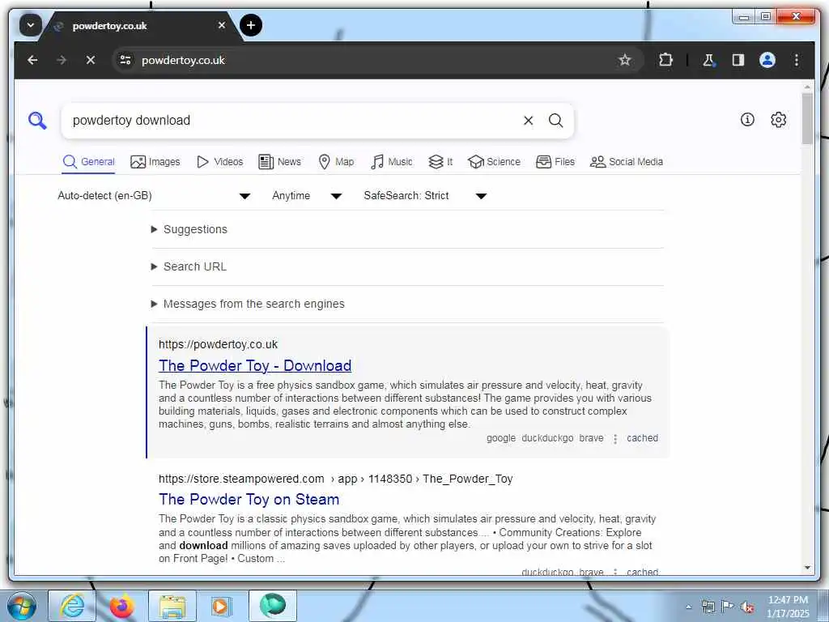Open the Windows Start button
The height and width of the screenshot is (622, 829).
[21, 606]
